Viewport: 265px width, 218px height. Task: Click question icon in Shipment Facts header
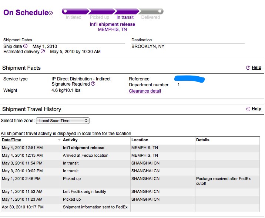pos(248,68)
